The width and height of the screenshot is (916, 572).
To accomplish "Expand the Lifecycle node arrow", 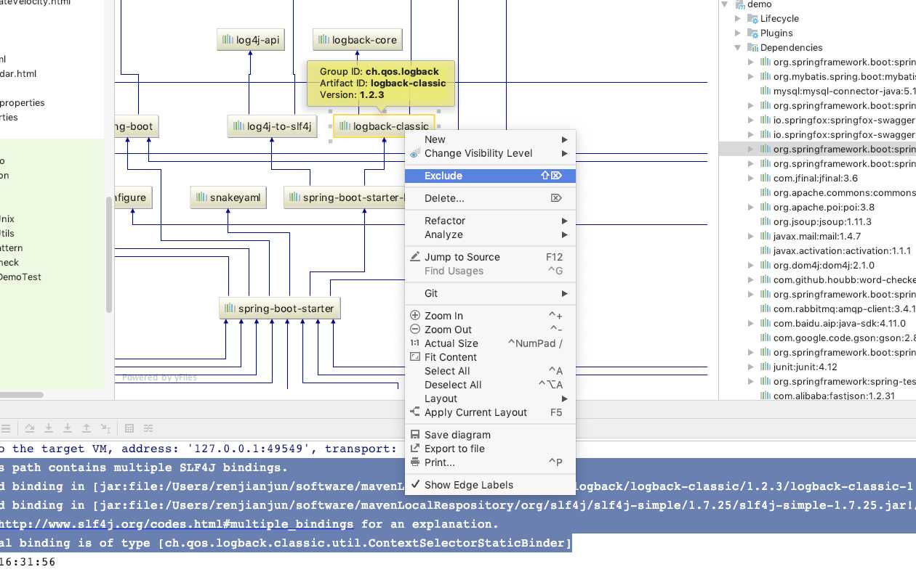I will (738, 19).
